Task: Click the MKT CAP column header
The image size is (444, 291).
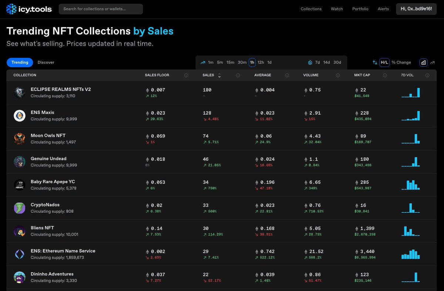Action: (362, 75)
